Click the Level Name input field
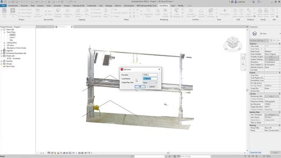The height and width of the screenshot is (158, 281). 150,79
